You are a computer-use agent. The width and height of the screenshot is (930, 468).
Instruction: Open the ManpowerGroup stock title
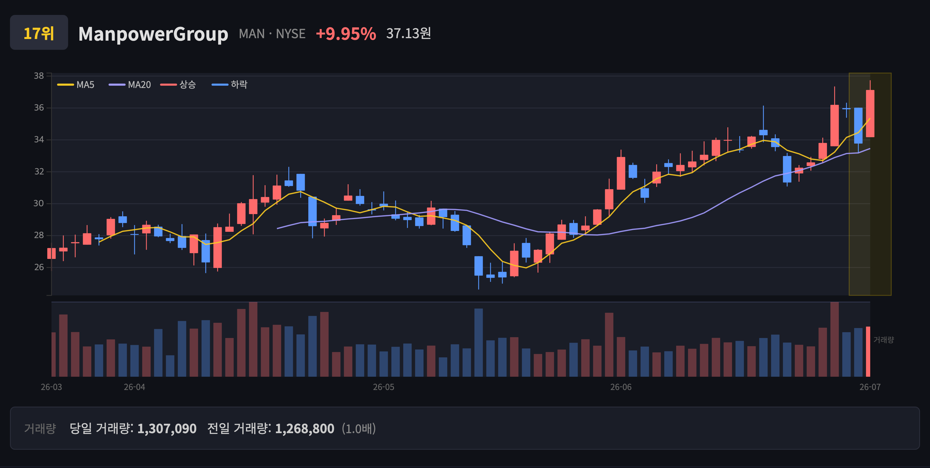[x=153, y=34]
